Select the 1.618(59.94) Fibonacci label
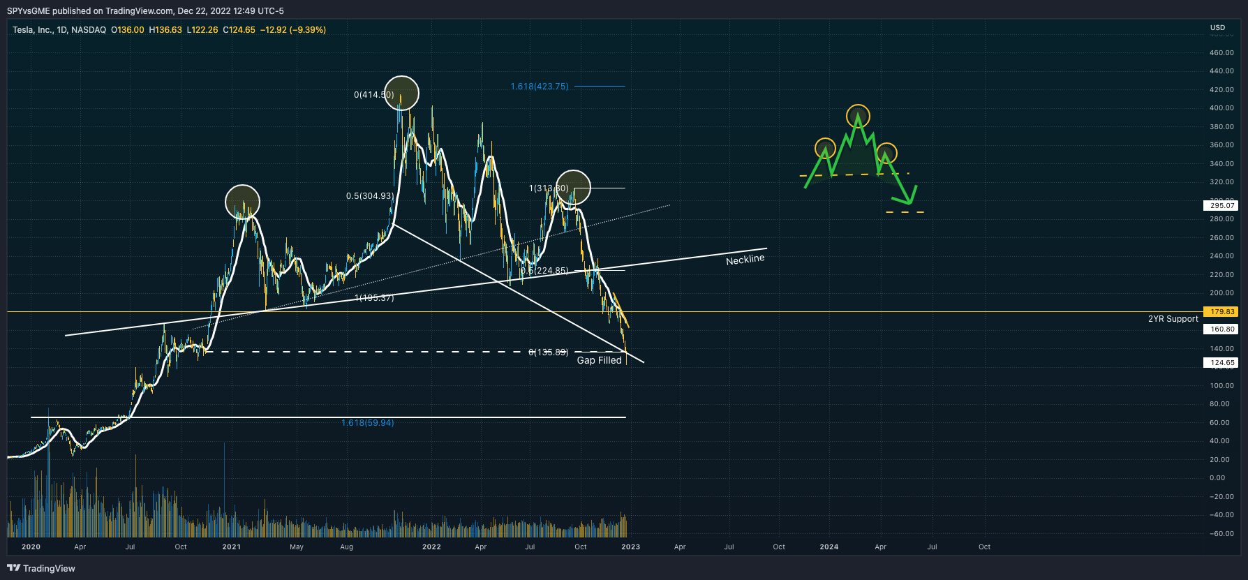The width and height of the screenshot is (1248, 580). click(368, 423)
